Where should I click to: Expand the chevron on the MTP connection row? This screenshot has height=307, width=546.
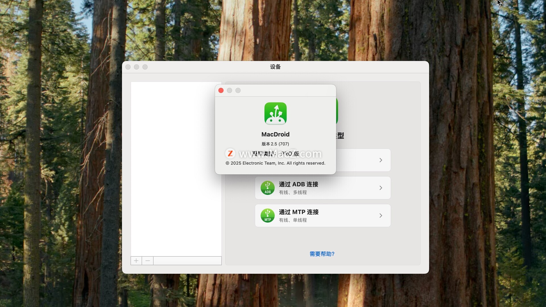pos(381,215)
